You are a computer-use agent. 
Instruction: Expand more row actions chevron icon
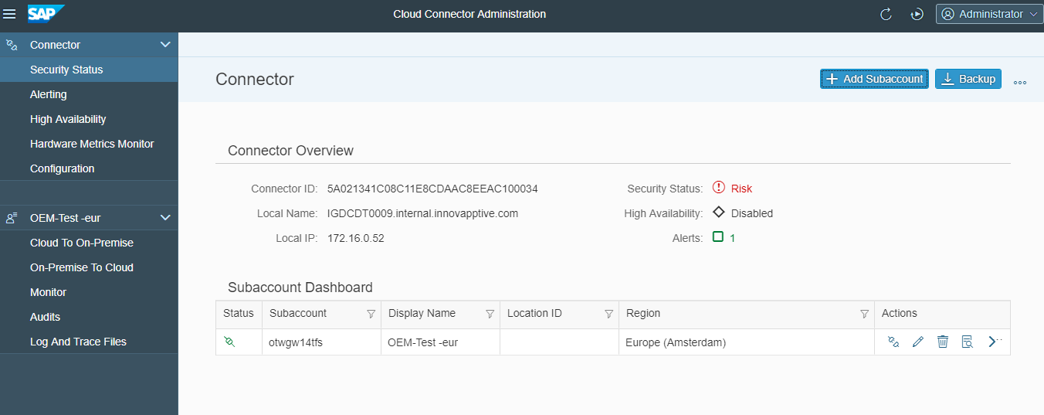point(994,342)
